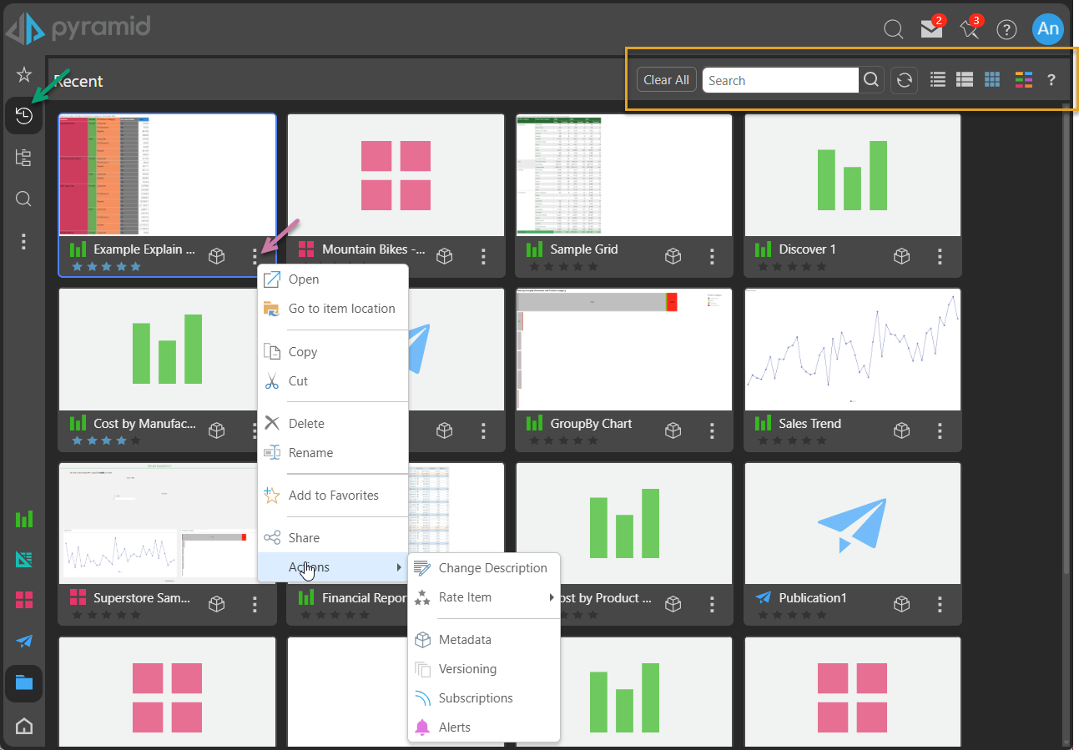Open the Favorites star in sidebar
1079x750 pixels.
(x=23, y=74)
